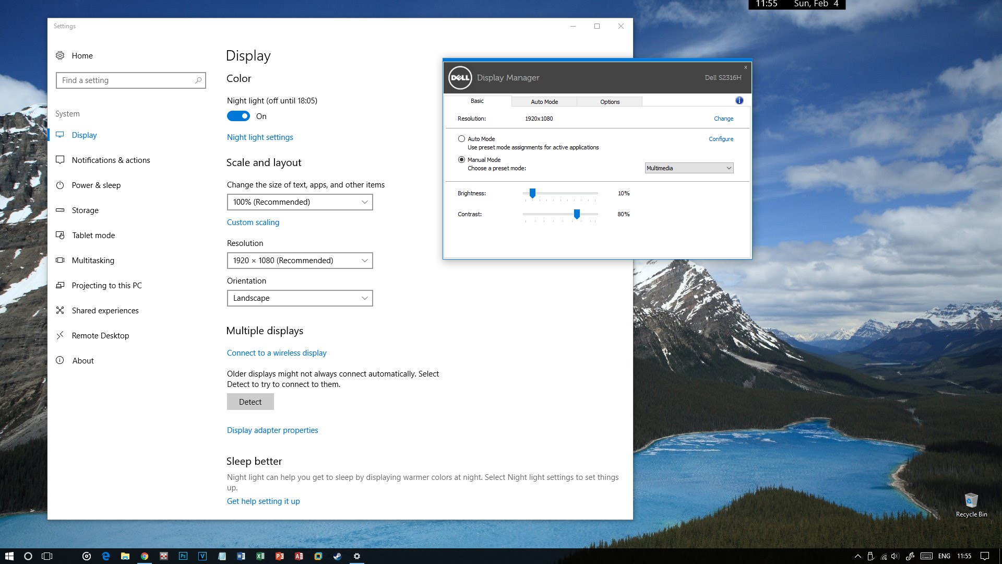This screenshot has width=1002, height=564.
Task: Select Manual Mode radio button
Action: click(x=461, y=159)
